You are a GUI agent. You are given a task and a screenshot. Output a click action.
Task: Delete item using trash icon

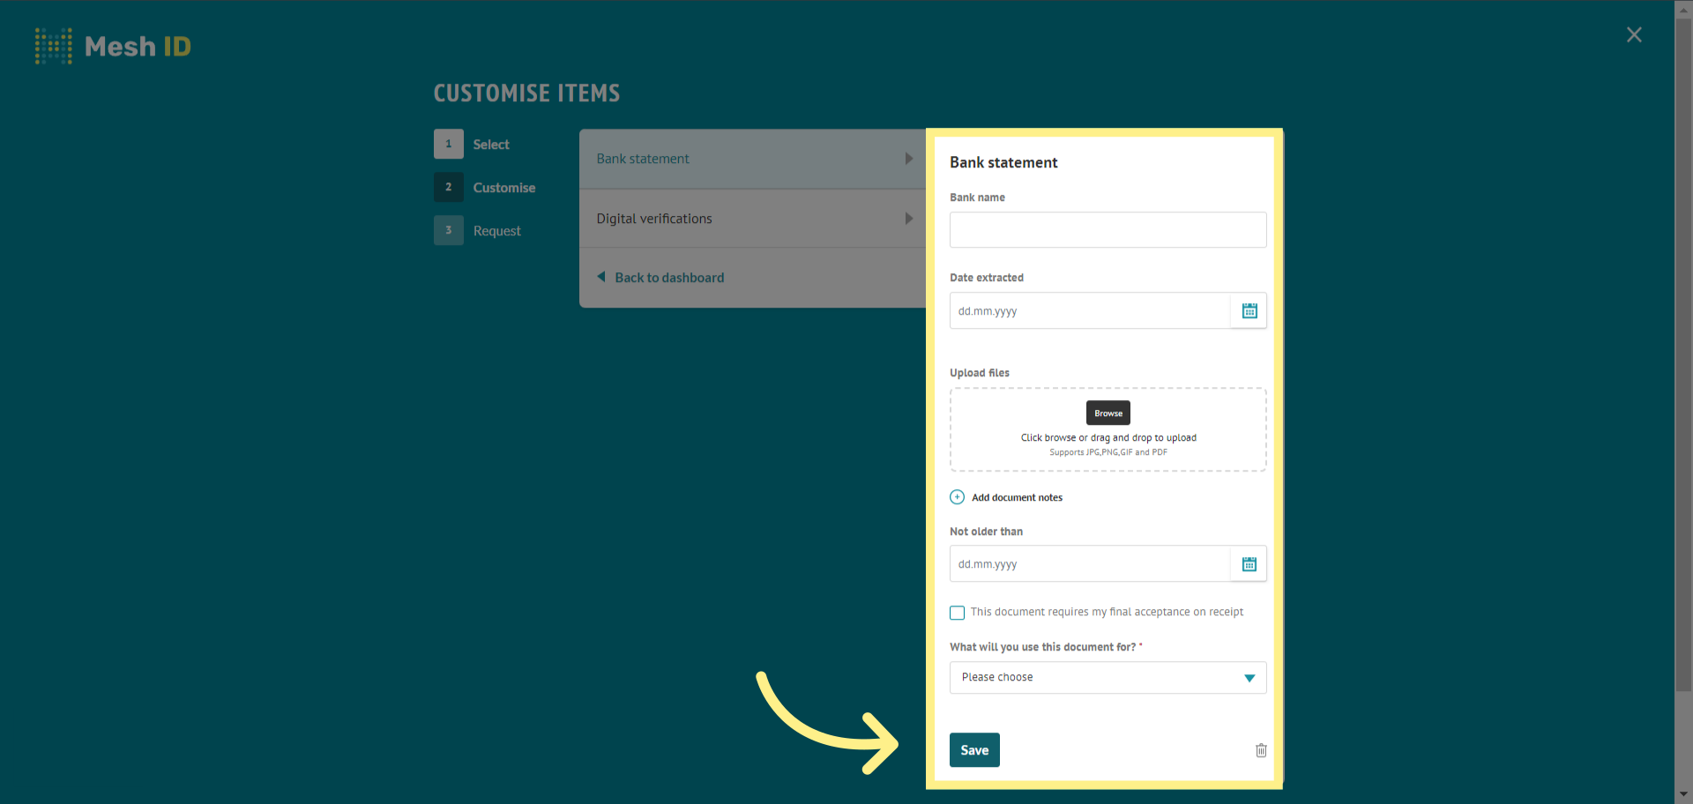[1261, 750]
